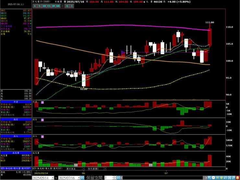Click the purple triangle cost marker on chart

click(x=123, y=52)
